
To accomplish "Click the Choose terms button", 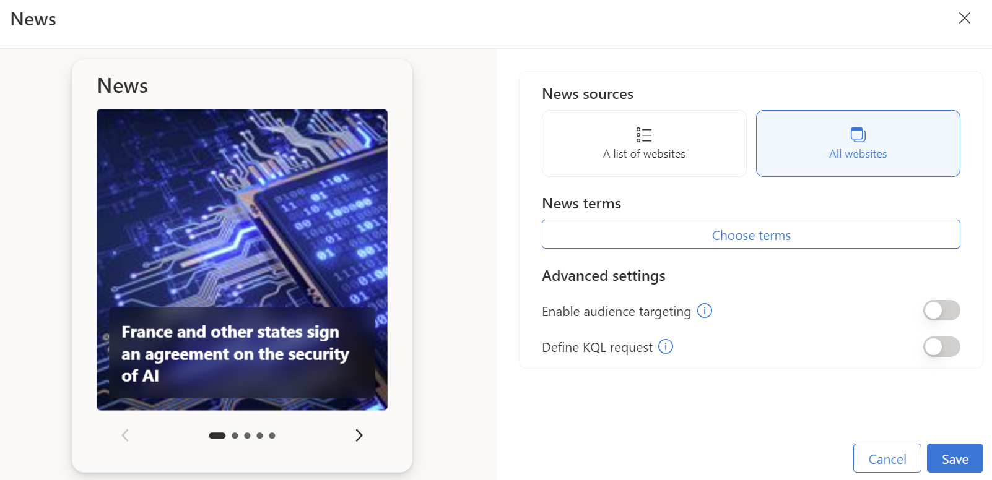I will 751,234.
